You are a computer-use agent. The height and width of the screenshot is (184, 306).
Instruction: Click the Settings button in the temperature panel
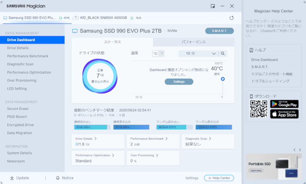(179, 82)
